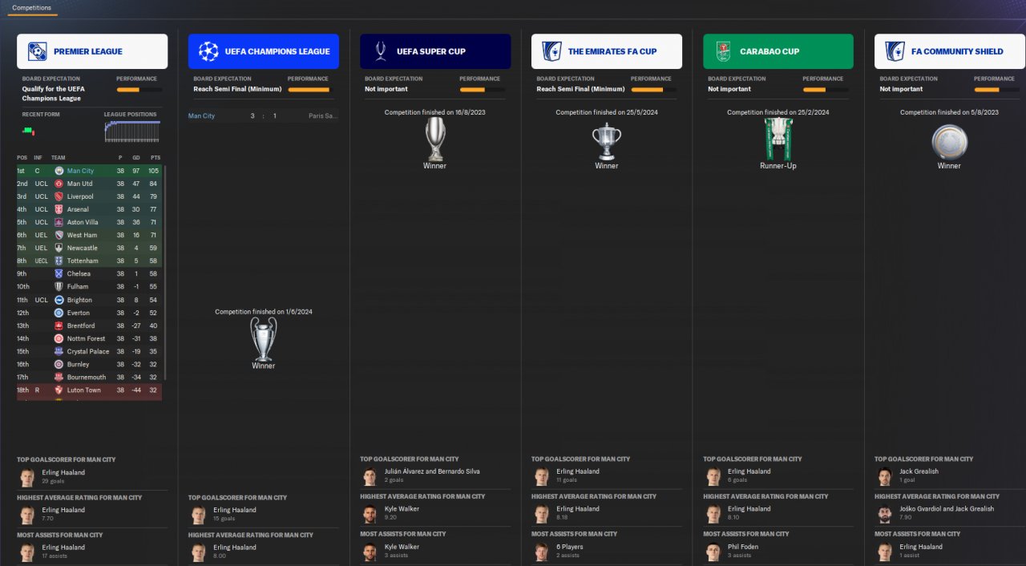Click the Premier League logo icon
1026x566 pixels.
pos(37,51)
